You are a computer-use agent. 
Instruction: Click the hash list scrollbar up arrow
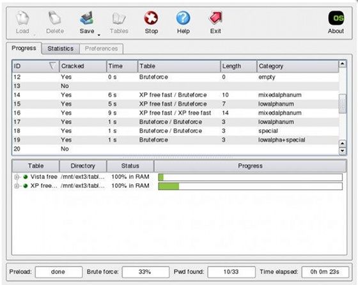pos(342,64)
